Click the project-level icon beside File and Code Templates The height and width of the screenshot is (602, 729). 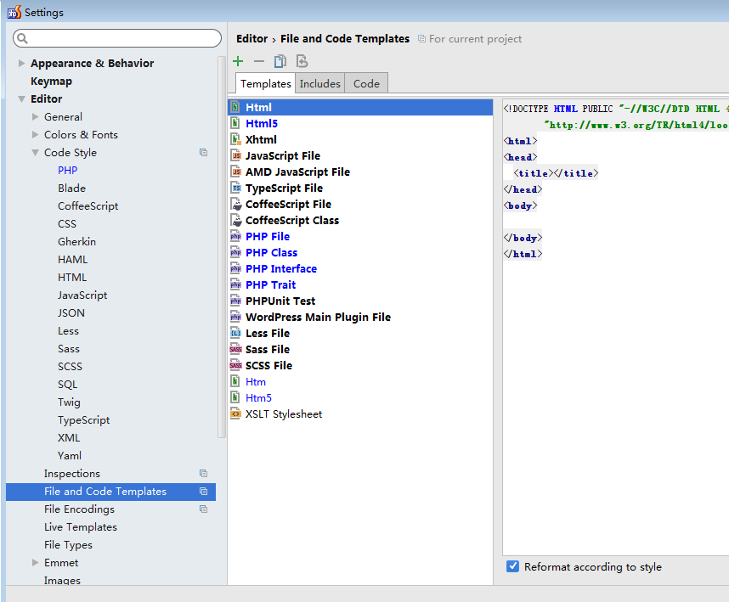(x=203, y=492)
